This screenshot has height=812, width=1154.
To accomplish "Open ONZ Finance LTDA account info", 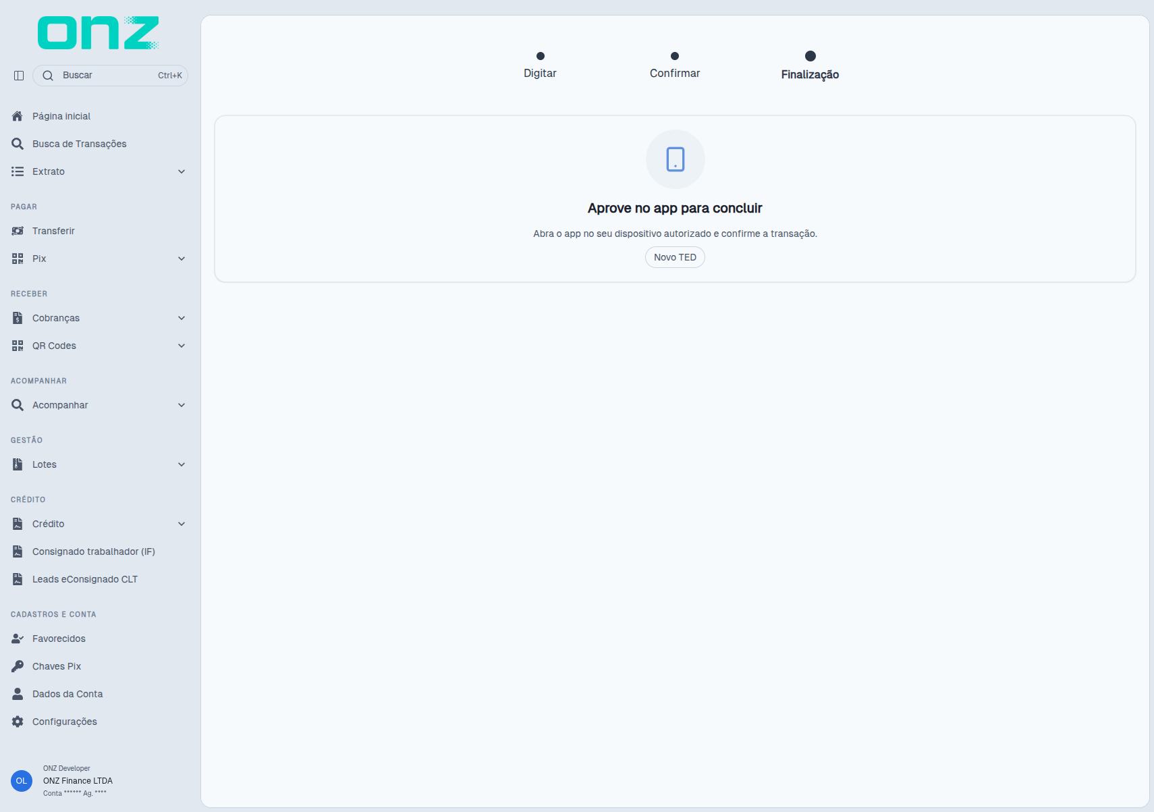I will coord(78,781).
